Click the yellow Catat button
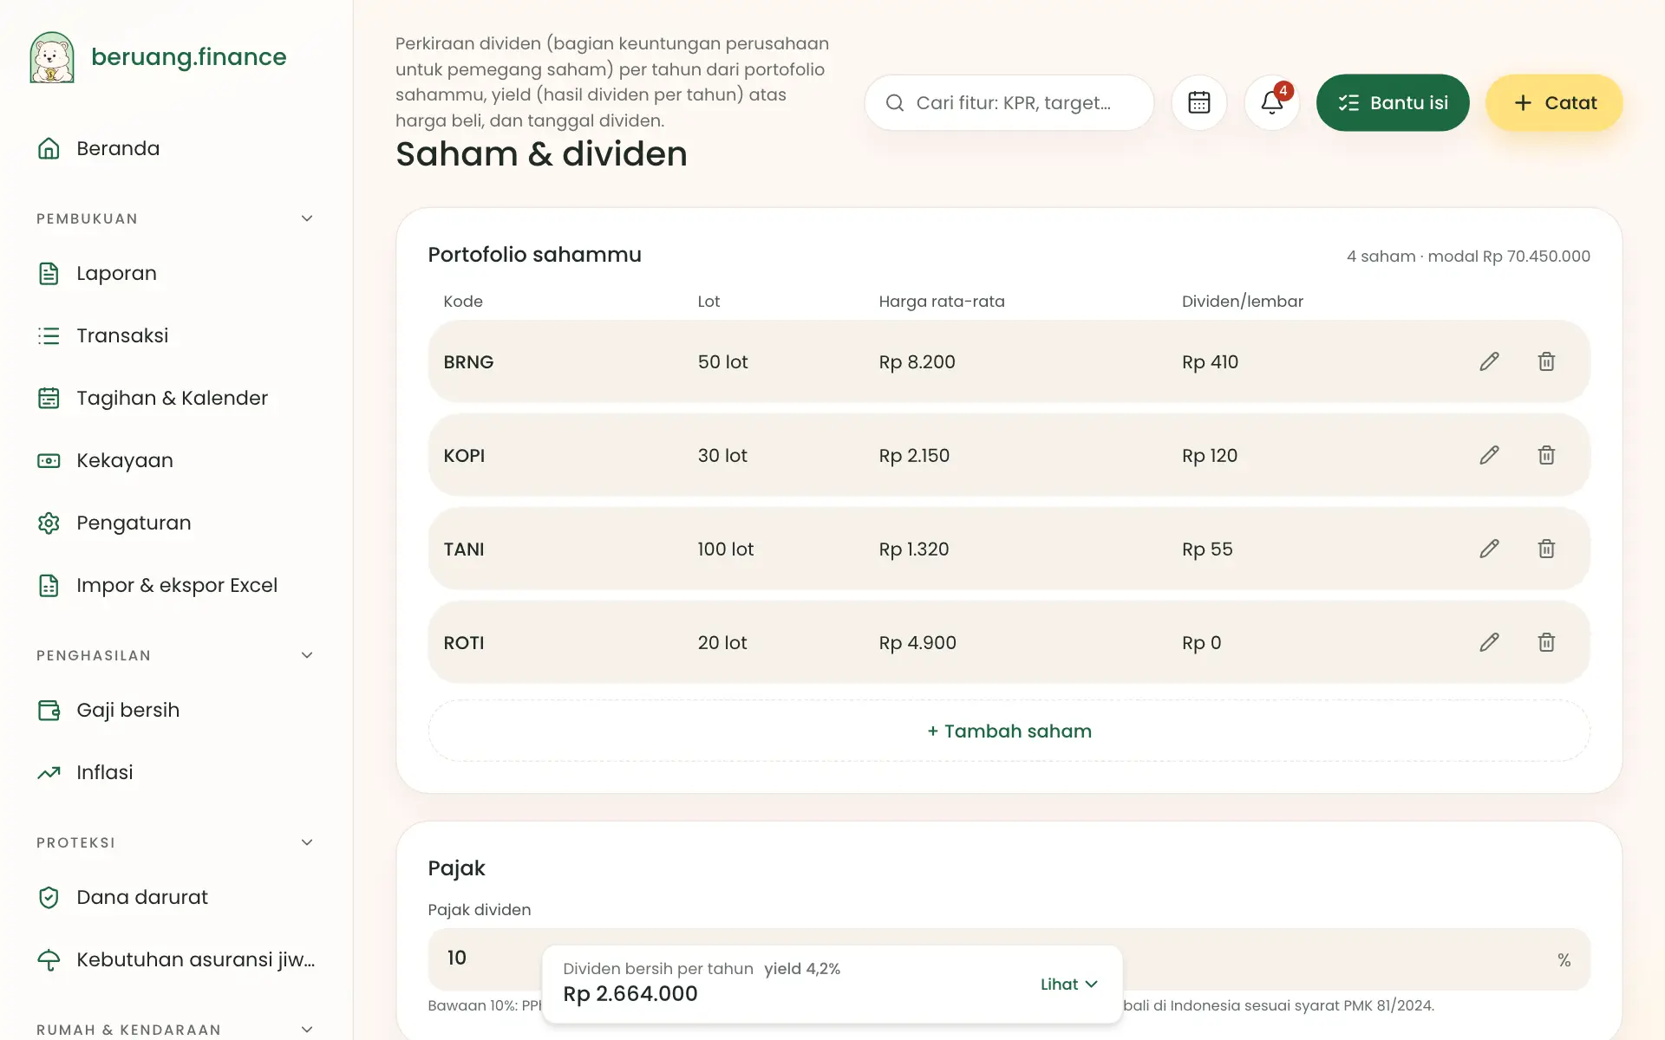Viewport: 1665px width, 1040px height. (x=1554, y=102)
